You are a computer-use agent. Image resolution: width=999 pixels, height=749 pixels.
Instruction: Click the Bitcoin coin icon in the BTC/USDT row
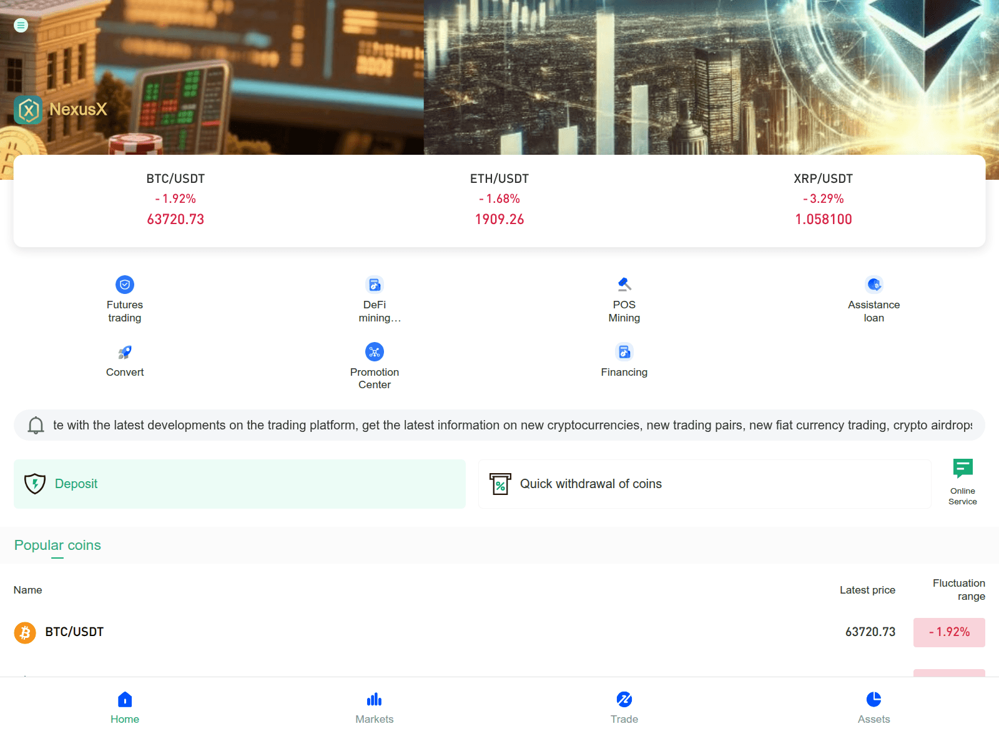pos(25,633)
